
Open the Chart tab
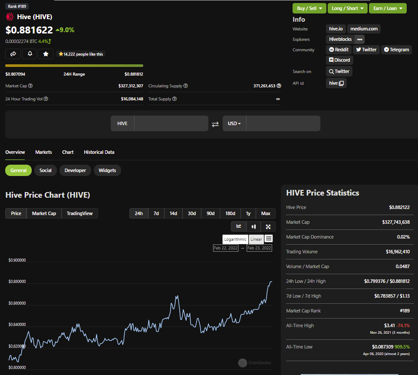[68, 152]
